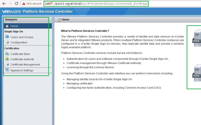Click the browser forward arrow
The image size is (201, 125).
[10, 4]
